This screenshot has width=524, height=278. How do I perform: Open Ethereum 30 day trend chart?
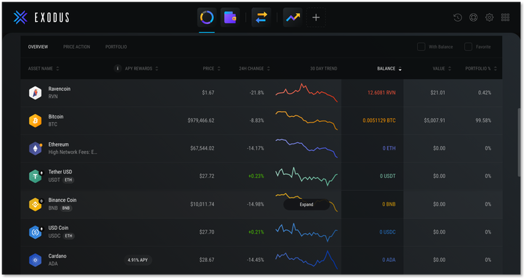[x=306, y=148]
